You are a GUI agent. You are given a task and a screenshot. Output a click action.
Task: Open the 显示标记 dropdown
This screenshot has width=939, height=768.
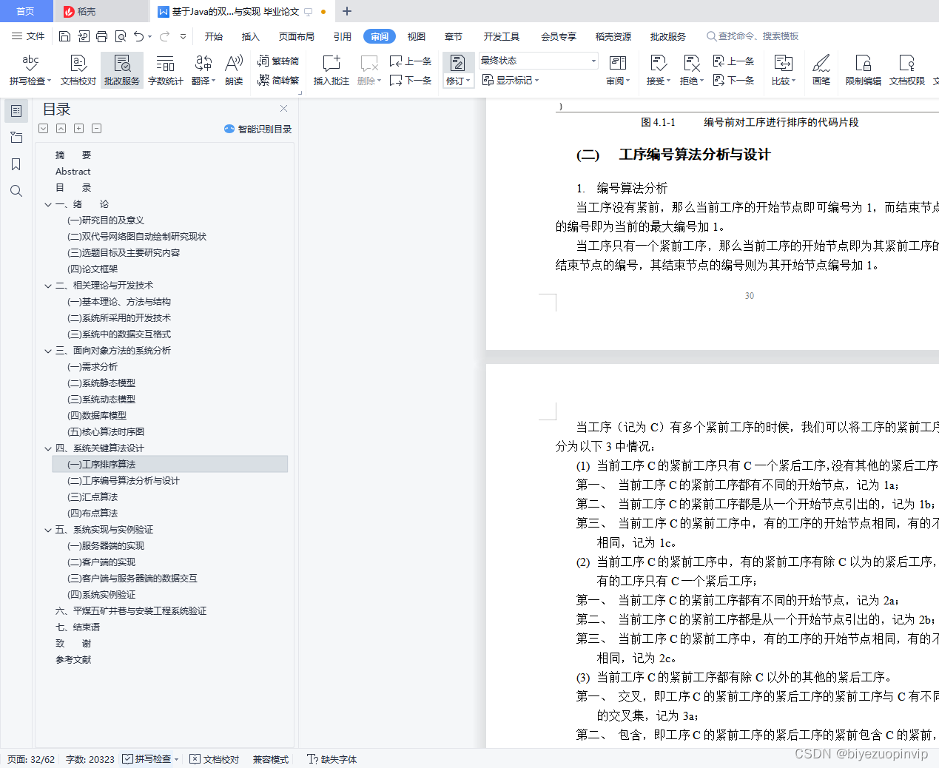(511, 80)
